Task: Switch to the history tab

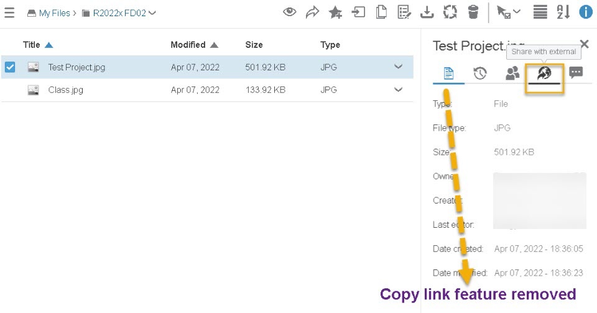Action: 480,73
